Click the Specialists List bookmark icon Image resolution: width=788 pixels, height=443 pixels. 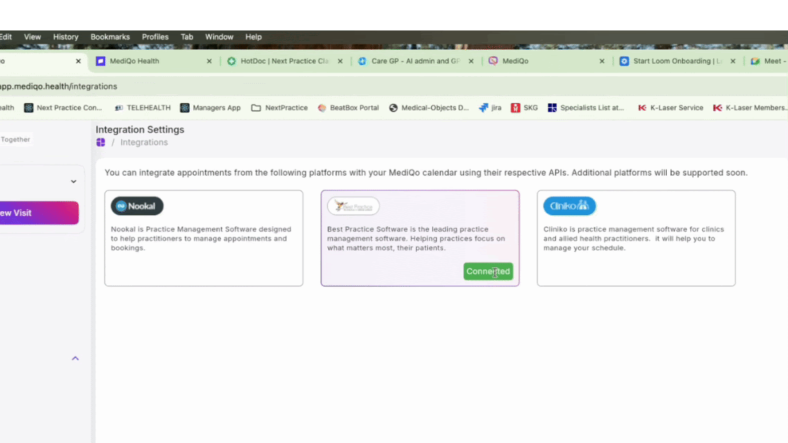pos(553,107)
